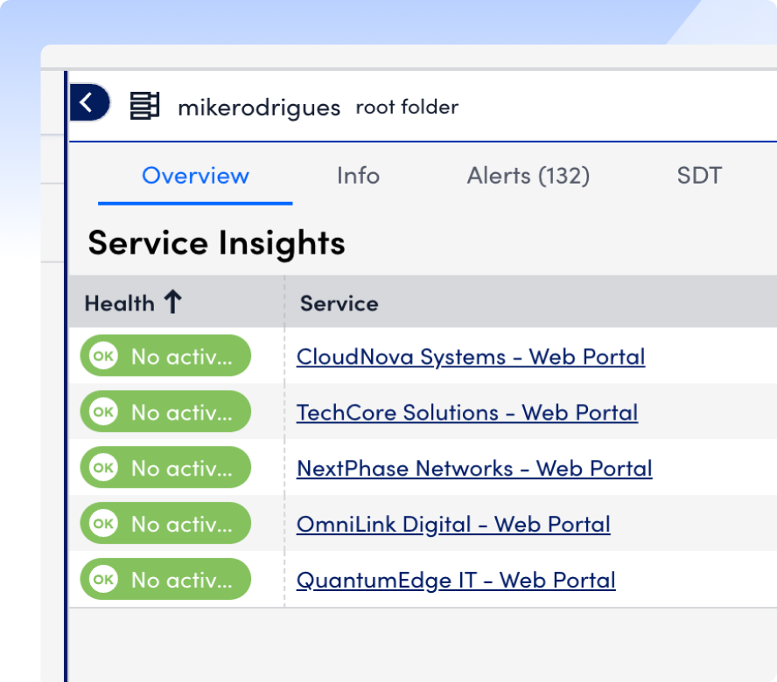Sort table by the Health column header

tap(119, 303)
